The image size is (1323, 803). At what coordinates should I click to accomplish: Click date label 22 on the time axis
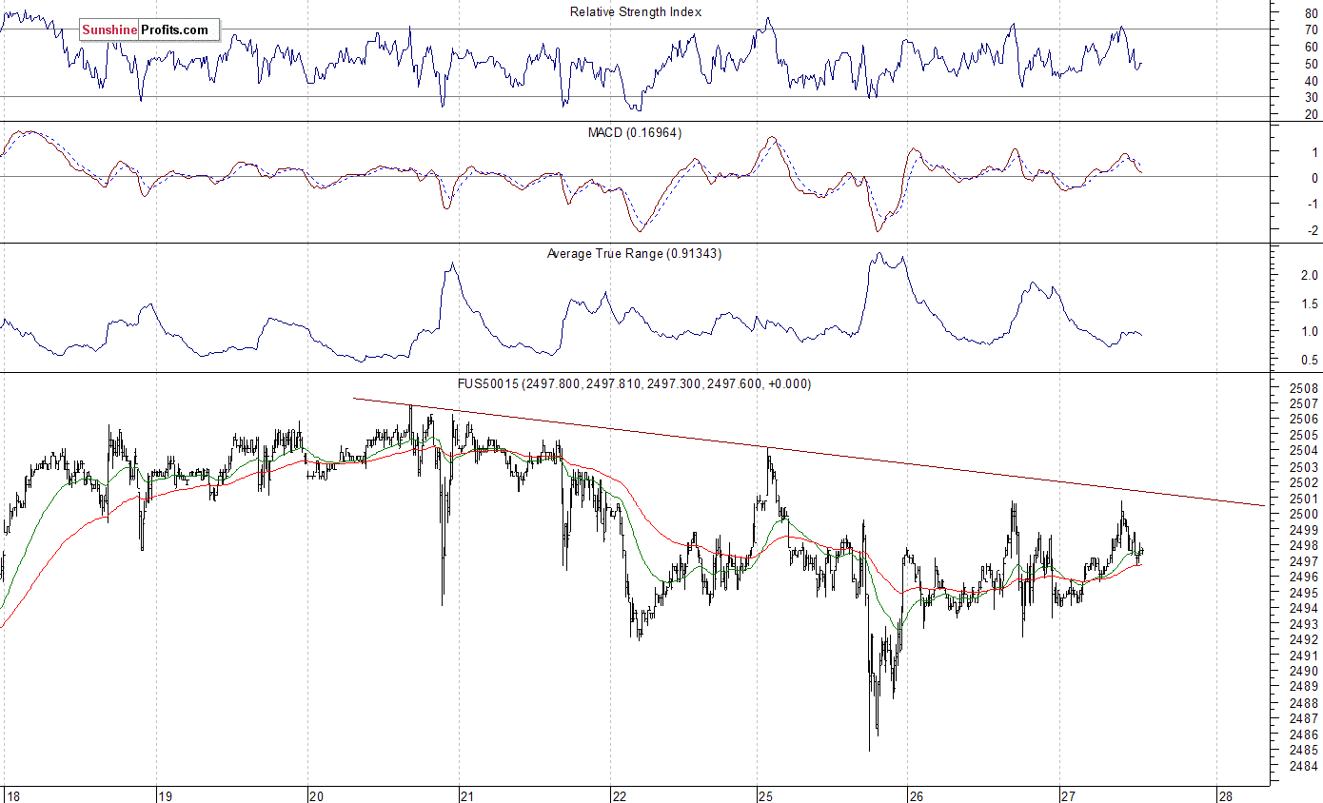pos(619,795)
